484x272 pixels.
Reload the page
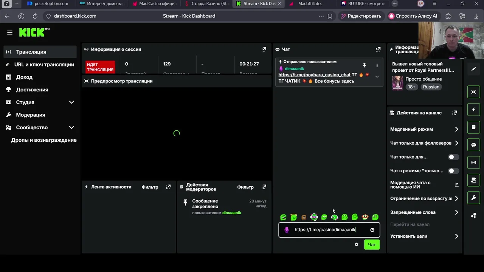pos(35,16)
